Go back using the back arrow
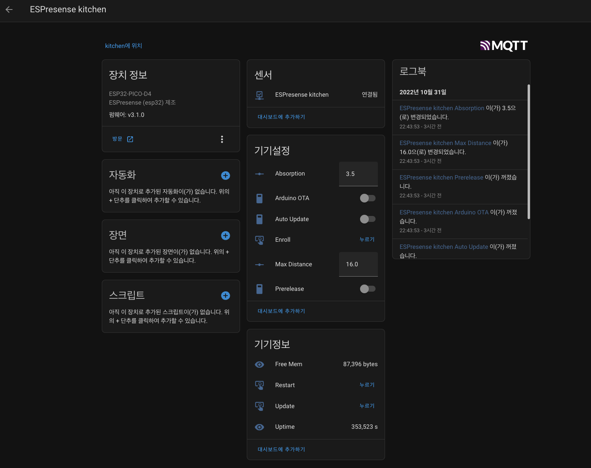The width and height of the screenshot is (591, 468). click(x=9, y=10)
